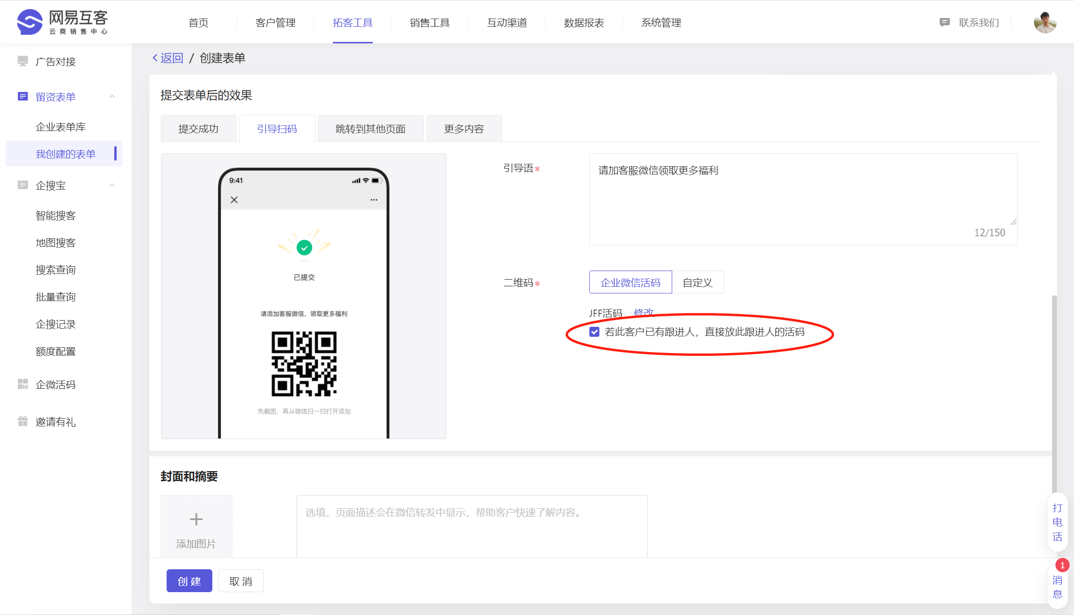Select 自定义 QR code option
The height and width of the screenshot is (615, 1074).
(697, 282)
